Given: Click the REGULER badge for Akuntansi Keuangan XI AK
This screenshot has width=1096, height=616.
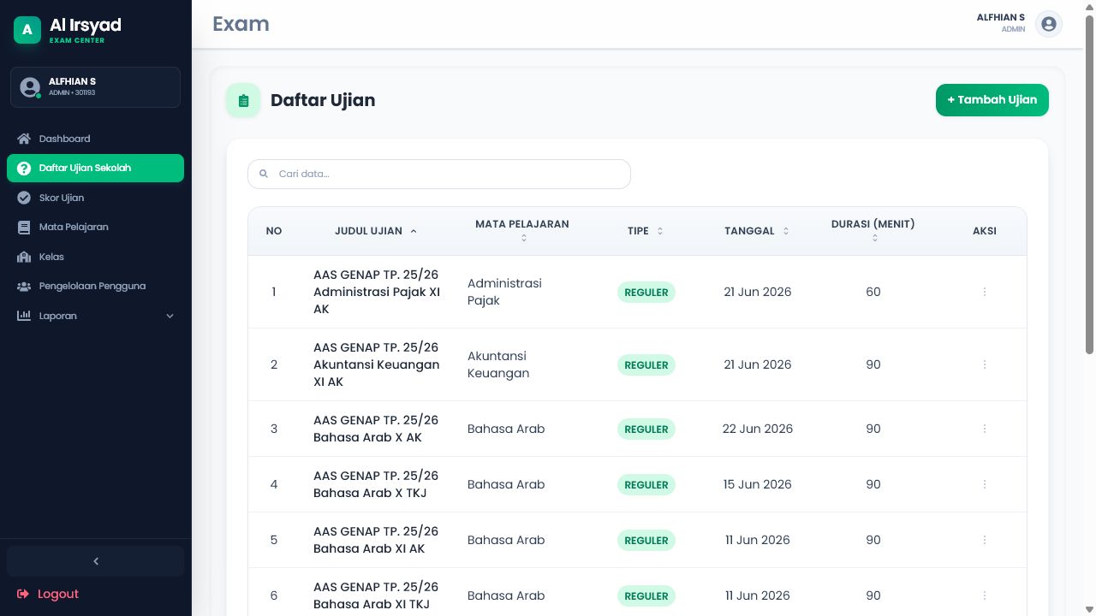Looking at the screenshot, I should coord(646,364).
